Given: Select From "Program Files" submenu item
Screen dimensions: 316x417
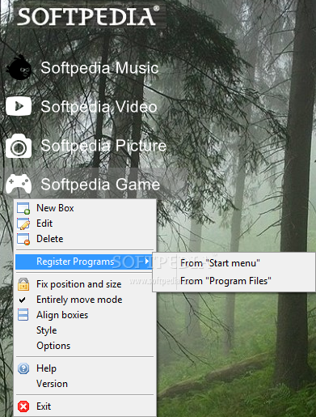Looking at the screenshot, I should point(234,281).
